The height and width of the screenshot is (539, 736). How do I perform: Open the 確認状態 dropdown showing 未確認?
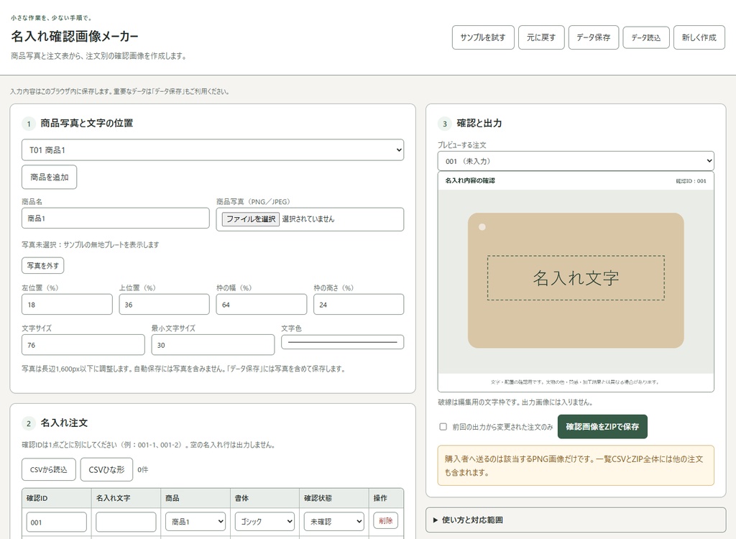point(334,522)
